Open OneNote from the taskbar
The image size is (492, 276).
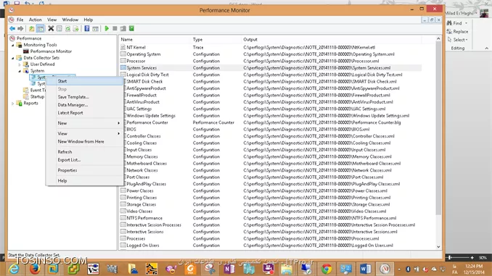229,269
